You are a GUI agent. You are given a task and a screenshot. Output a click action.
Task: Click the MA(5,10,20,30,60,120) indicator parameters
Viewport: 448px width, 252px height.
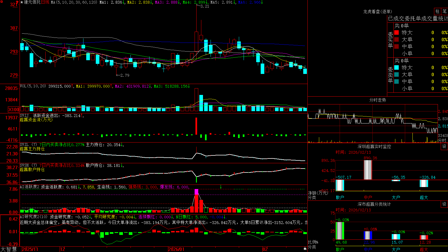point(74,2)
